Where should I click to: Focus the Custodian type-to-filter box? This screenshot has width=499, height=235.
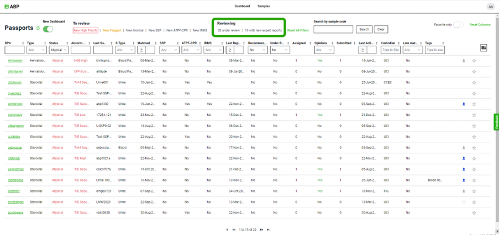point(391,50)
